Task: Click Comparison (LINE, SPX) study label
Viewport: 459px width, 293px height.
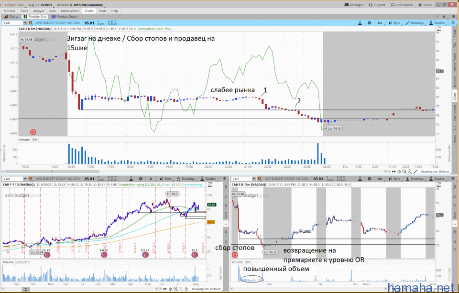Action: [154, 29]
